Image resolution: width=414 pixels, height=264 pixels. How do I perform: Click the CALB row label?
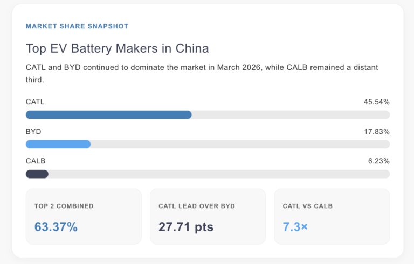pyautogui.click(x=36, y=161)
